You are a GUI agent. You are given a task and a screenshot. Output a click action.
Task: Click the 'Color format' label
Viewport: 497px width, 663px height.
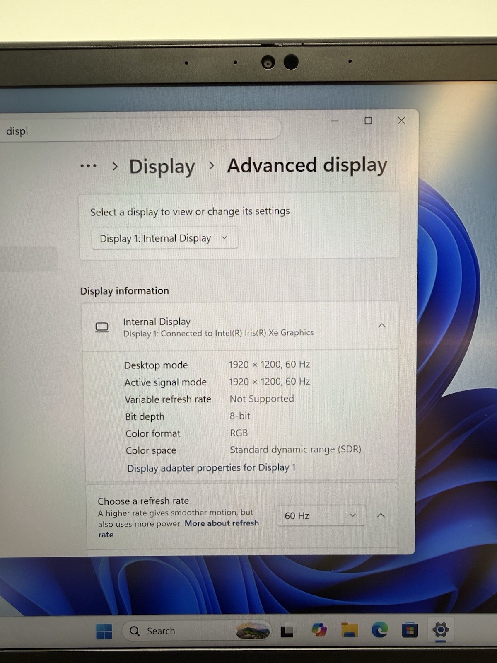pyautogui.click(x=153, y=433)
